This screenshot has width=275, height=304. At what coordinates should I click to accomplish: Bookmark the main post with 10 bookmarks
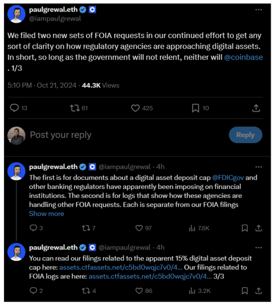pos(196,108)
